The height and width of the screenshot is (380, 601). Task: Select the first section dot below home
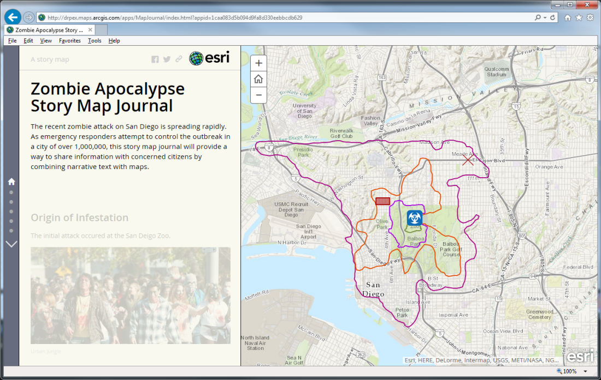click(x=11, y=192)
